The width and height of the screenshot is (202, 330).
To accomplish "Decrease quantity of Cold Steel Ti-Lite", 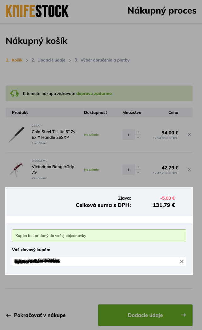I will coord(138,138).
